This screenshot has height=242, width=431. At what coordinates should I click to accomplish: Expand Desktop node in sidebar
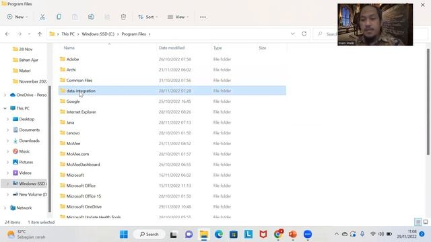tap(7, 119)
